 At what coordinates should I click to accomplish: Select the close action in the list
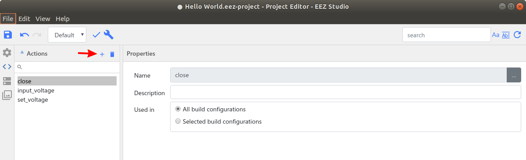click(67, 81)
